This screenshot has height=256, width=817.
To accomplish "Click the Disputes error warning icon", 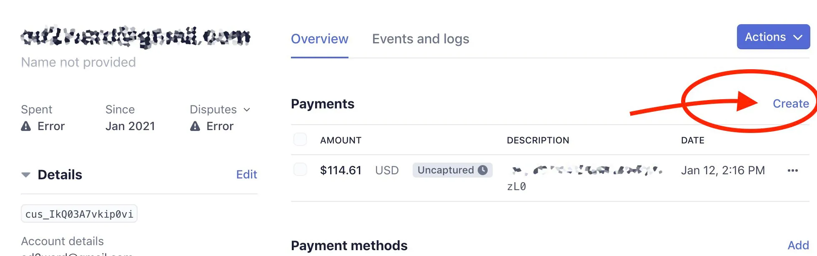I will [195, 126].
